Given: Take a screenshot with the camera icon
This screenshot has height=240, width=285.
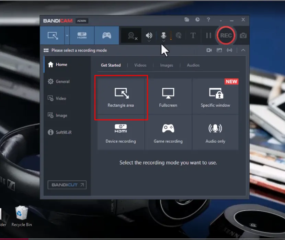Looking at the screenshot, I should click(x=243, y=35).
